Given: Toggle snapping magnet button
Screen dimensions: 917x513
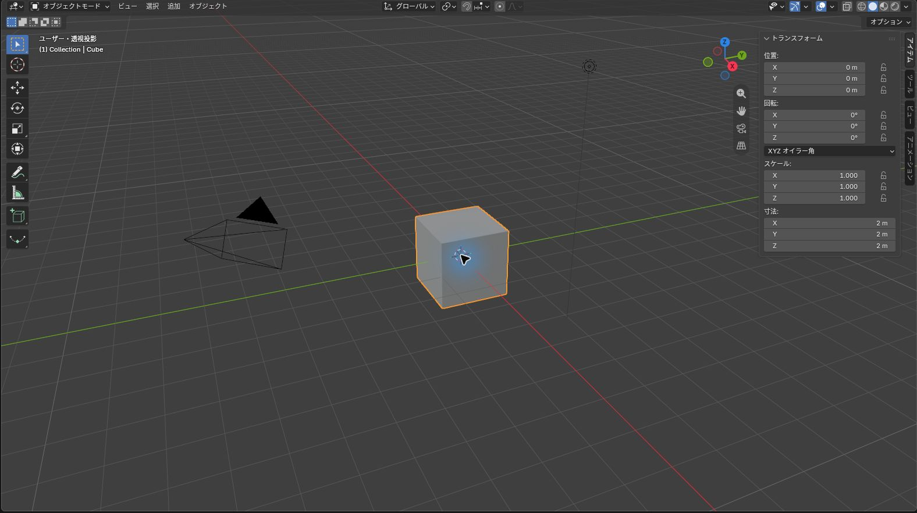Looking at the screenshot, I should (466, 6).
